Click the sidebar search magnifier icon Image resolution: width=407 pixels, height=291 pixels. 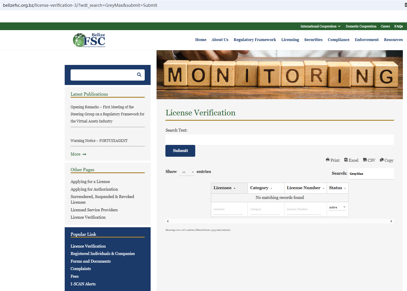tap(139, 75)
